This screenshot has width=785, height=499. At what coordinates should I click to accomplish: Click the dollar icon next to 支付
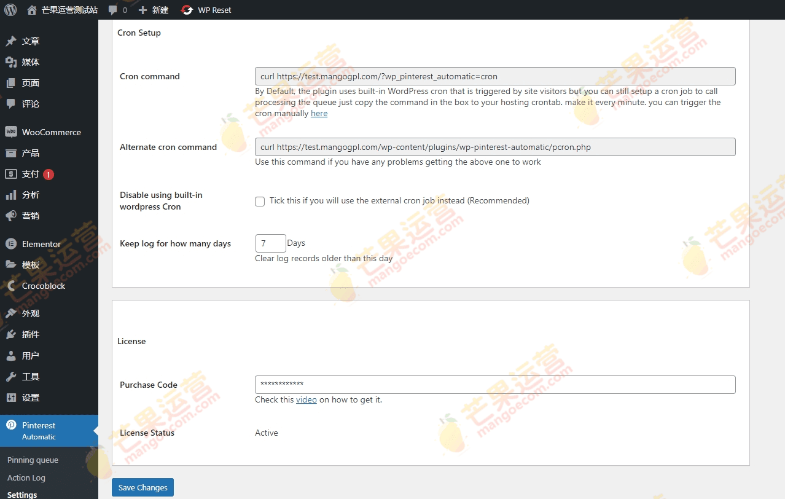[11, 174]
